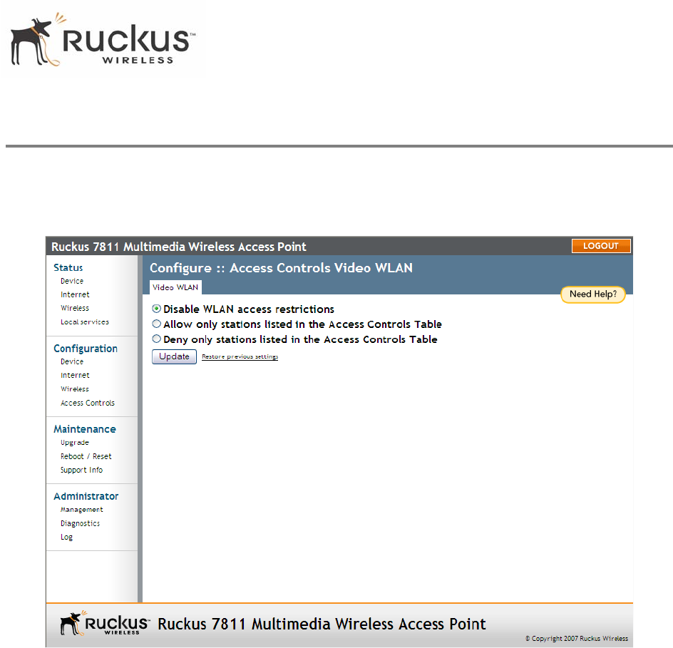Click the Copyright 2007 Ruckus Wireless text
This screenshot has width=673, height=648.
pos(577,639)
